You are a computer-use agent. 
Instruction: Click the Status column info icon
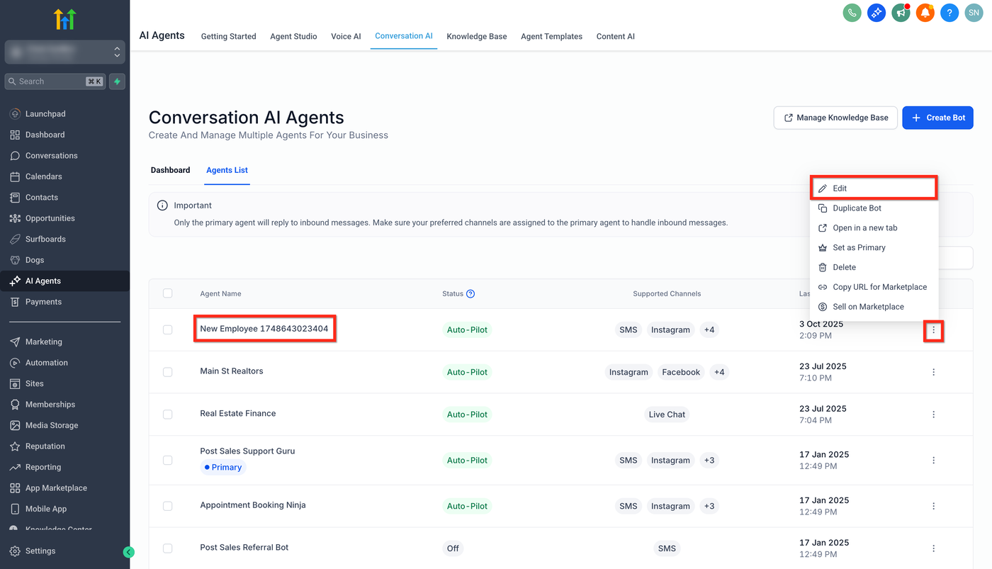pos(470,294)
